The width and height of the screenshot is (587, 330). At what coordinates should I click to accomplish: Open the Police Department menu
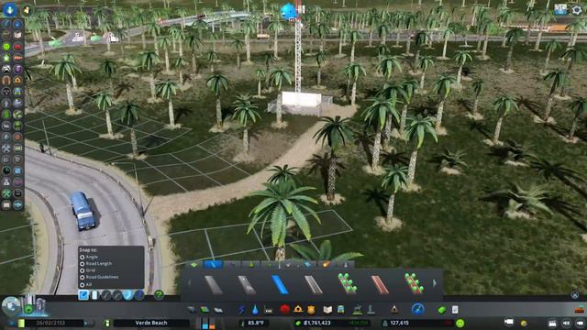311,310
